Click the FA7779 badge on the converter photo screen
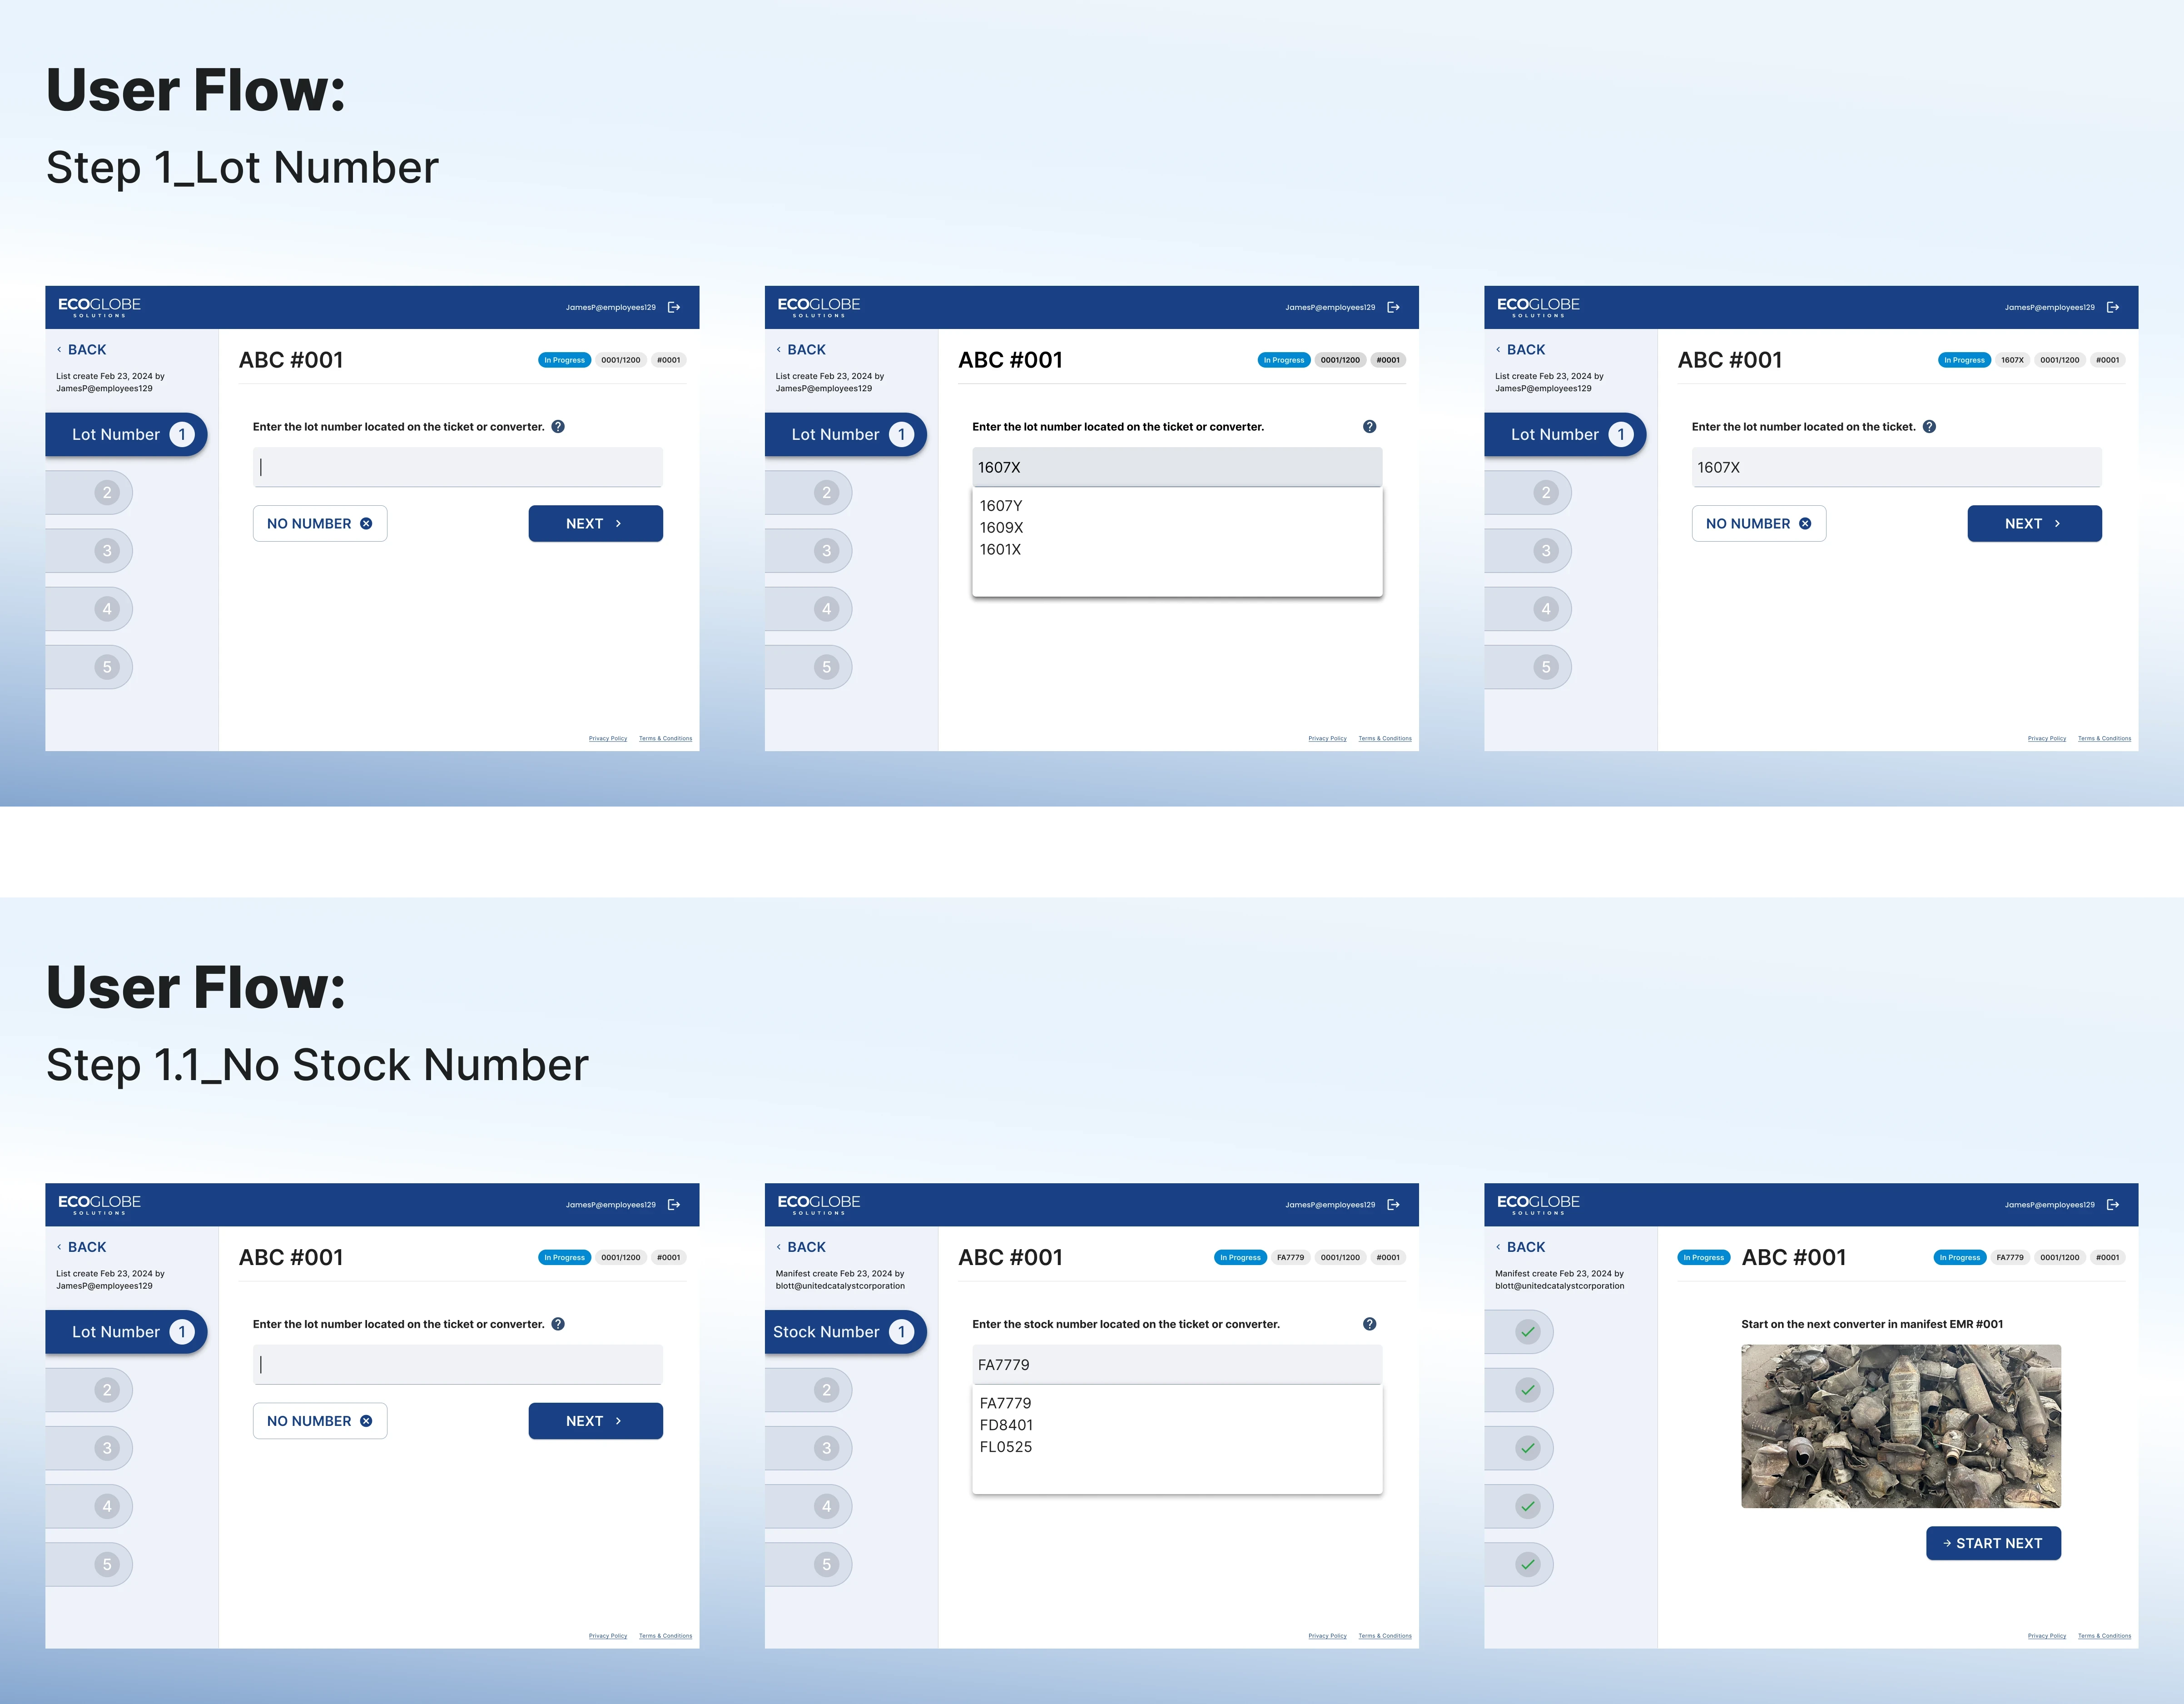Image resolution: width=2184 pixels, height=1704 pixels. 2010,1258
